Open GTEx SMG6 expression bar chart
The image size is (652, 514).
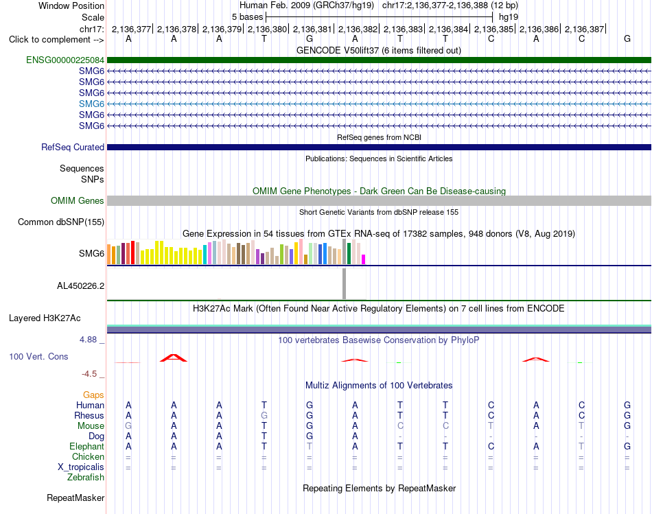tap(236, 252)
